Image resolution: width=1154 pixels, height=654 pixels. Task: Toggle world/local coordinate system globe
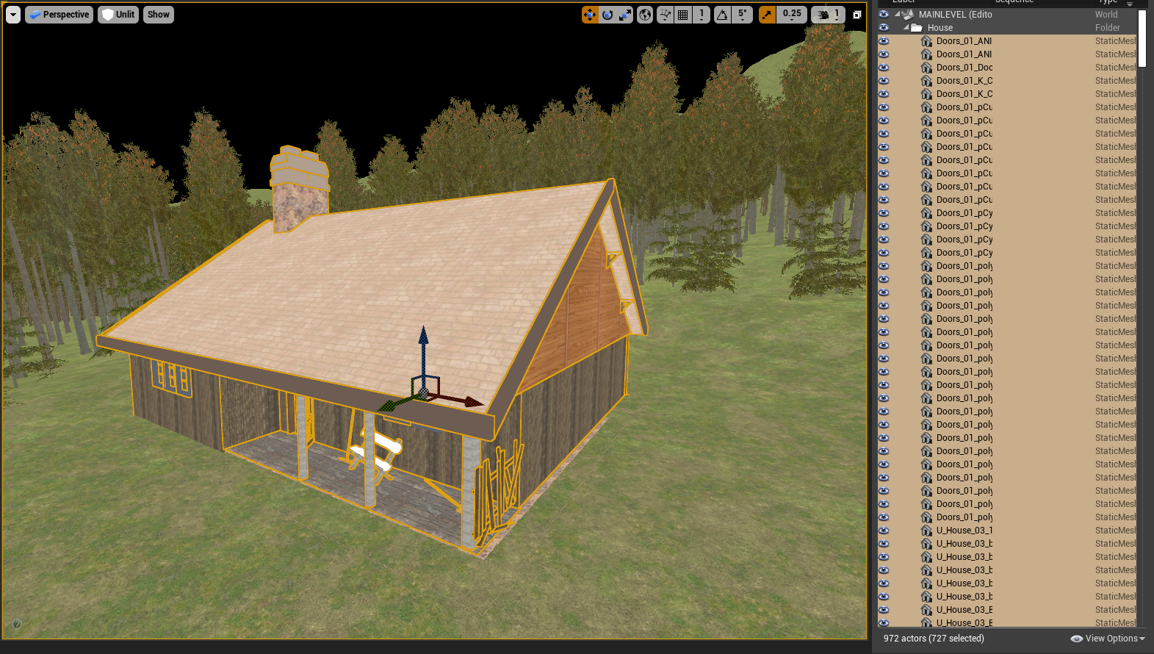tap(645, 15)
